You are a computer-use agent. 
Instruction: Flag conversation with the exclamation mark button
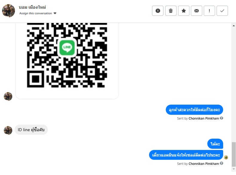(209, 11)
